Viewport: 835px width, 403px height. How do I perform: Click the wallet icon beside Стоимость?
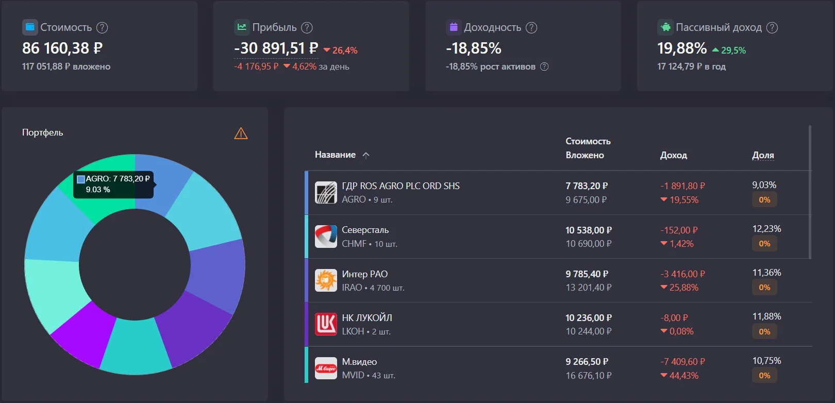tap(30, 27)
